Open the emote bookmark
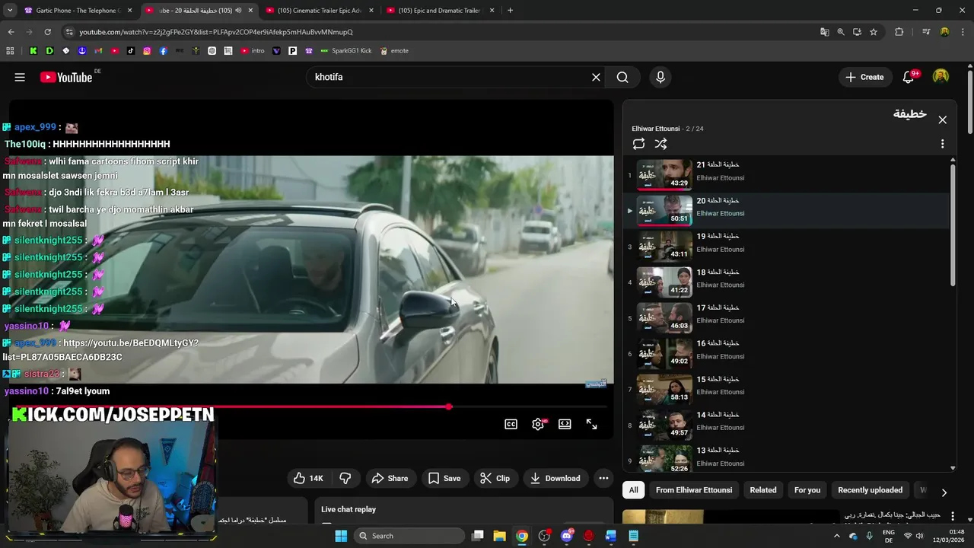The height and width of the screenshot is (548, 974). point(394,51)
